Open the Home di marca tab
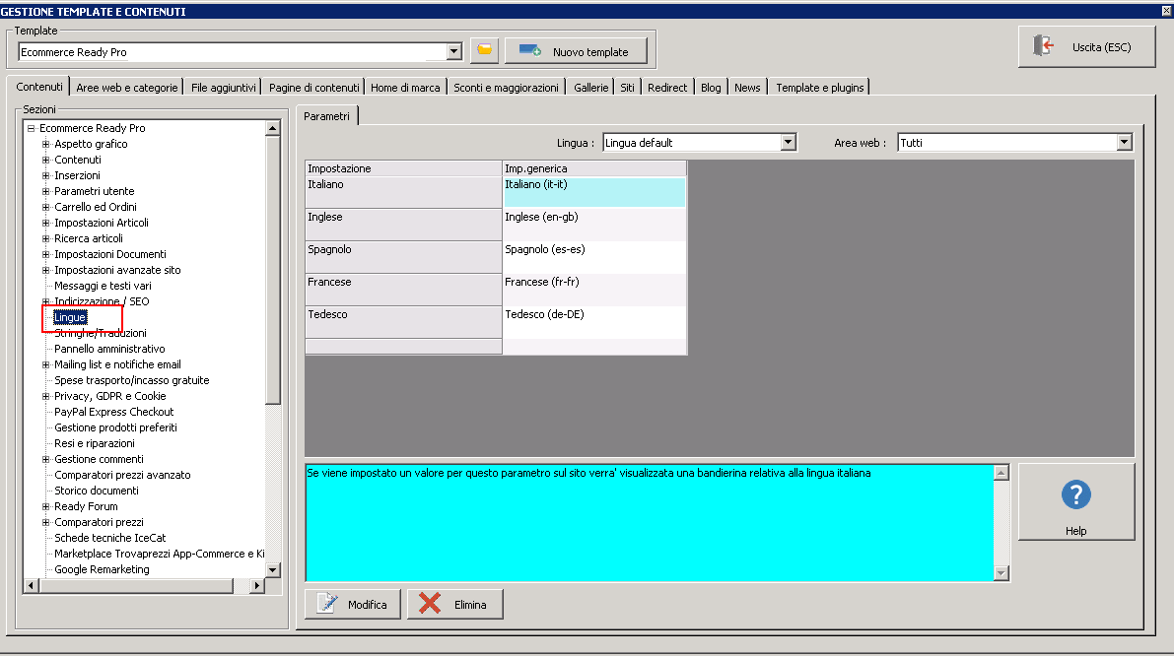Image resolution: width=1174 pixels, height=656 pixels. click(405, 88)
